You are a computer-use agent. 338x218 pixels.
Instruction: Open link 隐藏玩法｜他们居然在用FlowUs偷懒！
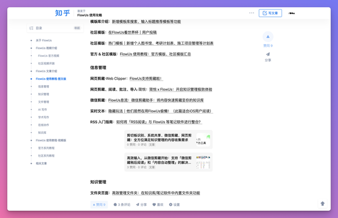tap(160, 111)
